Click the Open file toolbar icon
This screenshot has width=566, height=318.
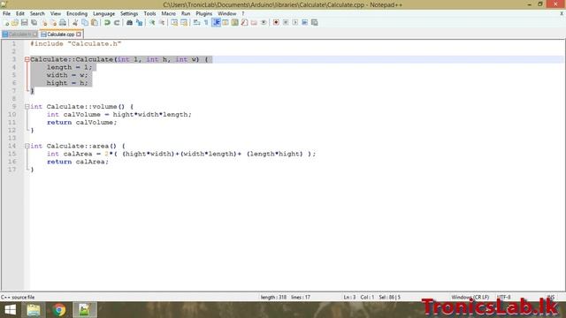point(15,23)
